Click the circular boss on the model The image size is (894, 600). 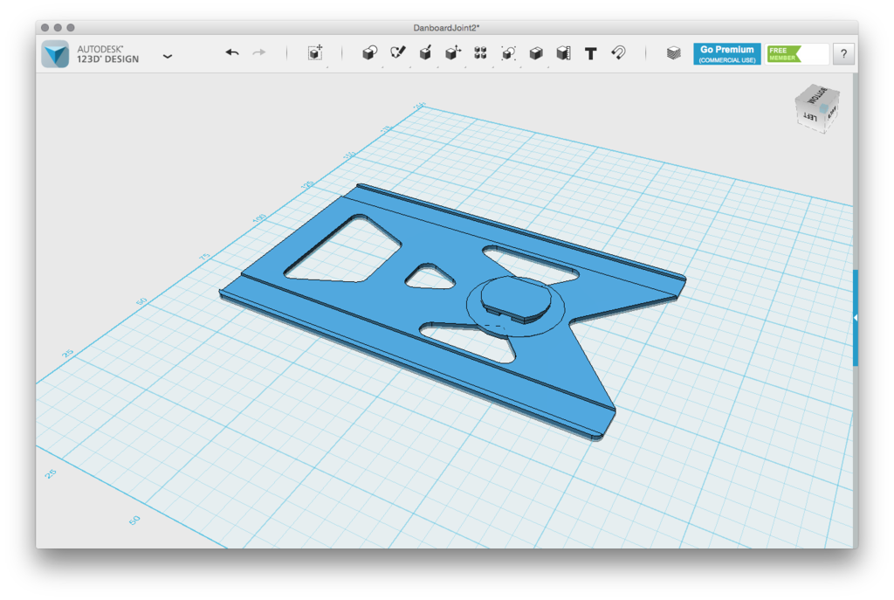[516, 298]
